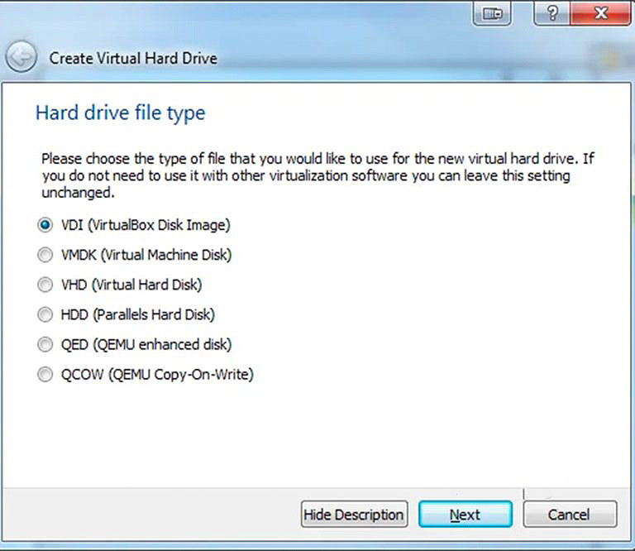The width and height of the screenshot is (635, 551).
Task: Click the Hide Description button
Action: [354, 514]
